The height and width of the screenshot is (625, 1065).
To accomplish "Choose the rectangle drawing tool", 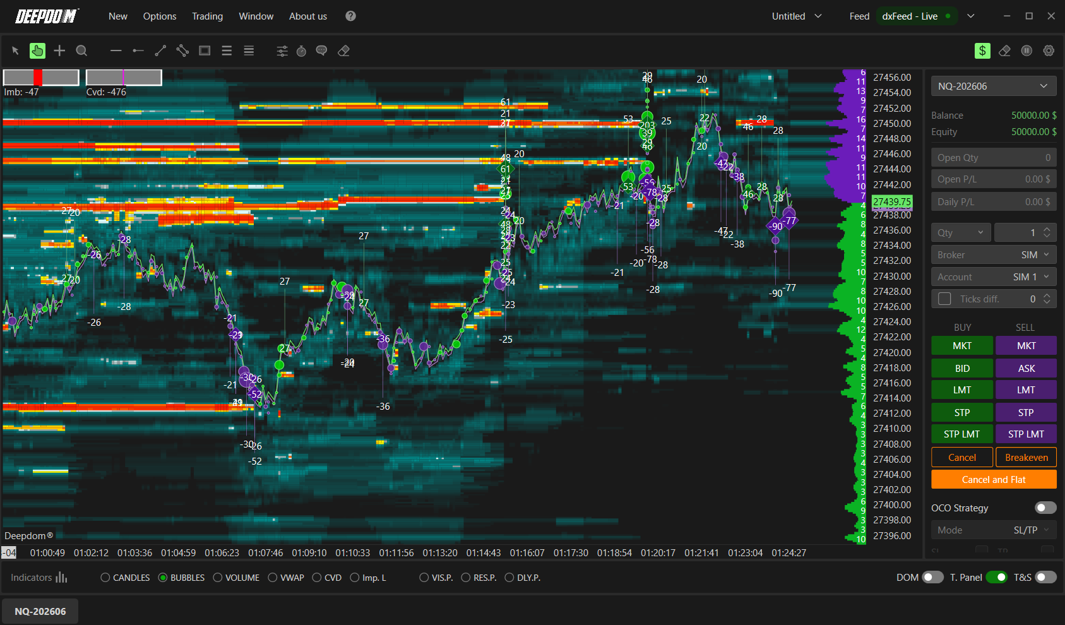I will (205, 51).
